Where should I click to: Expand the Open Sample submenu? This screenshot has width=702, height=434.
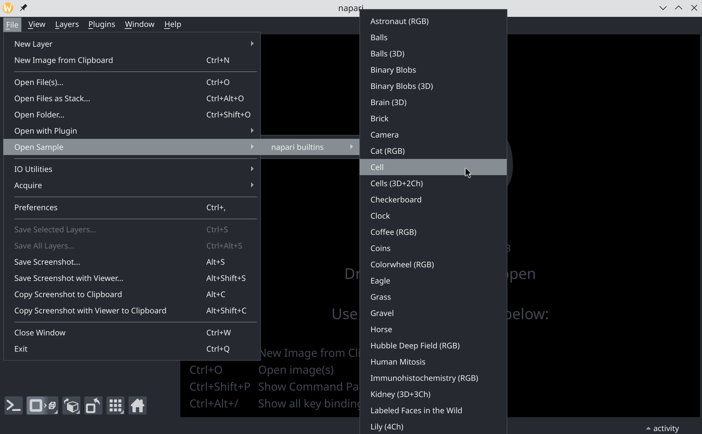coord(39,147)
